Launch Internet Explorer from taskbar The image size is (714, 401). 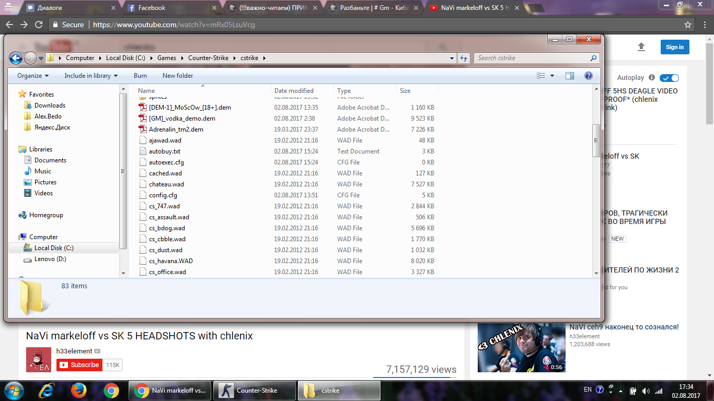[x=47, y=390]
